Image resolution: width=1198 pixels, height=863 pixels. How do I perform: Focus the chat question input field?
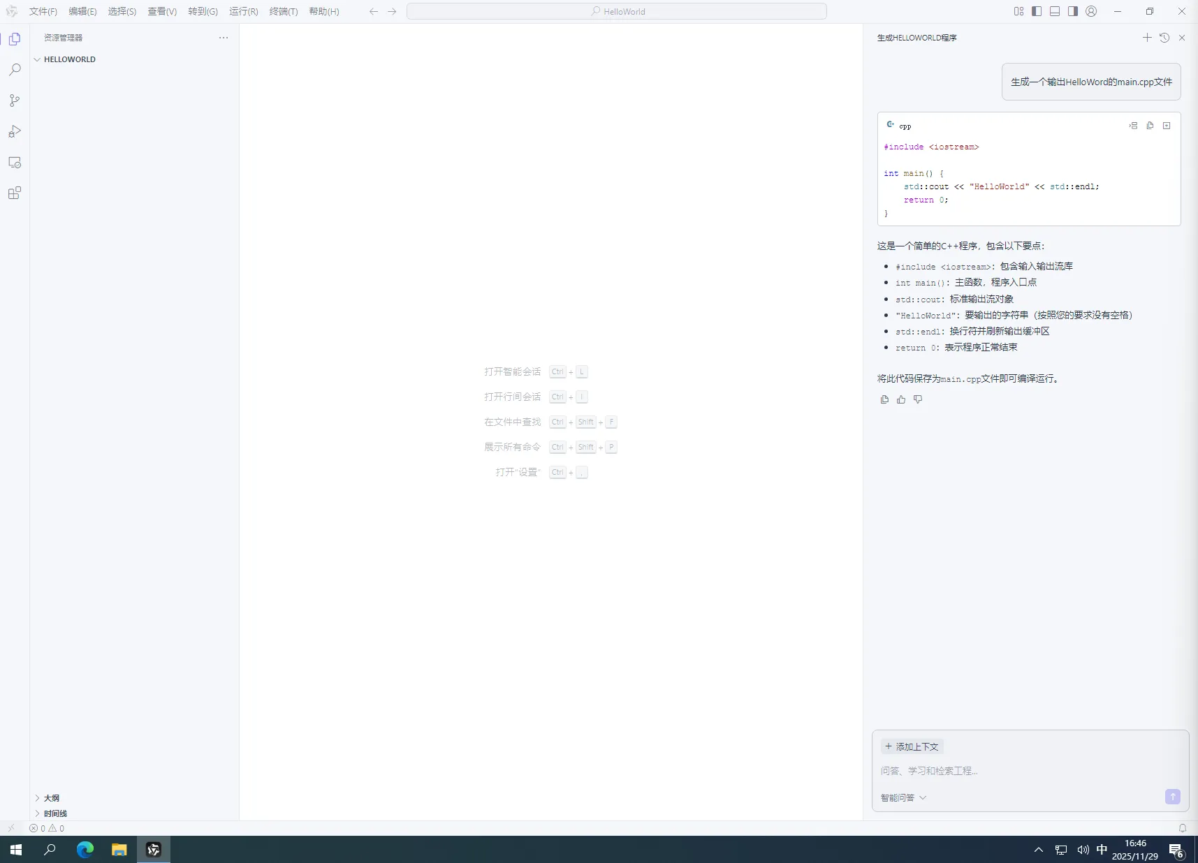(x=1030, y=771)
